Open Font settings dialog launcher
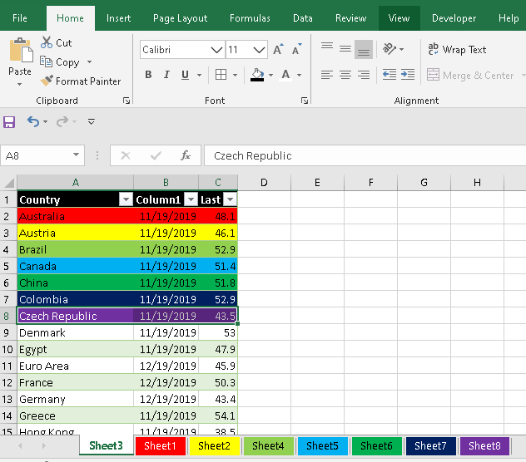 click(305, 101)
